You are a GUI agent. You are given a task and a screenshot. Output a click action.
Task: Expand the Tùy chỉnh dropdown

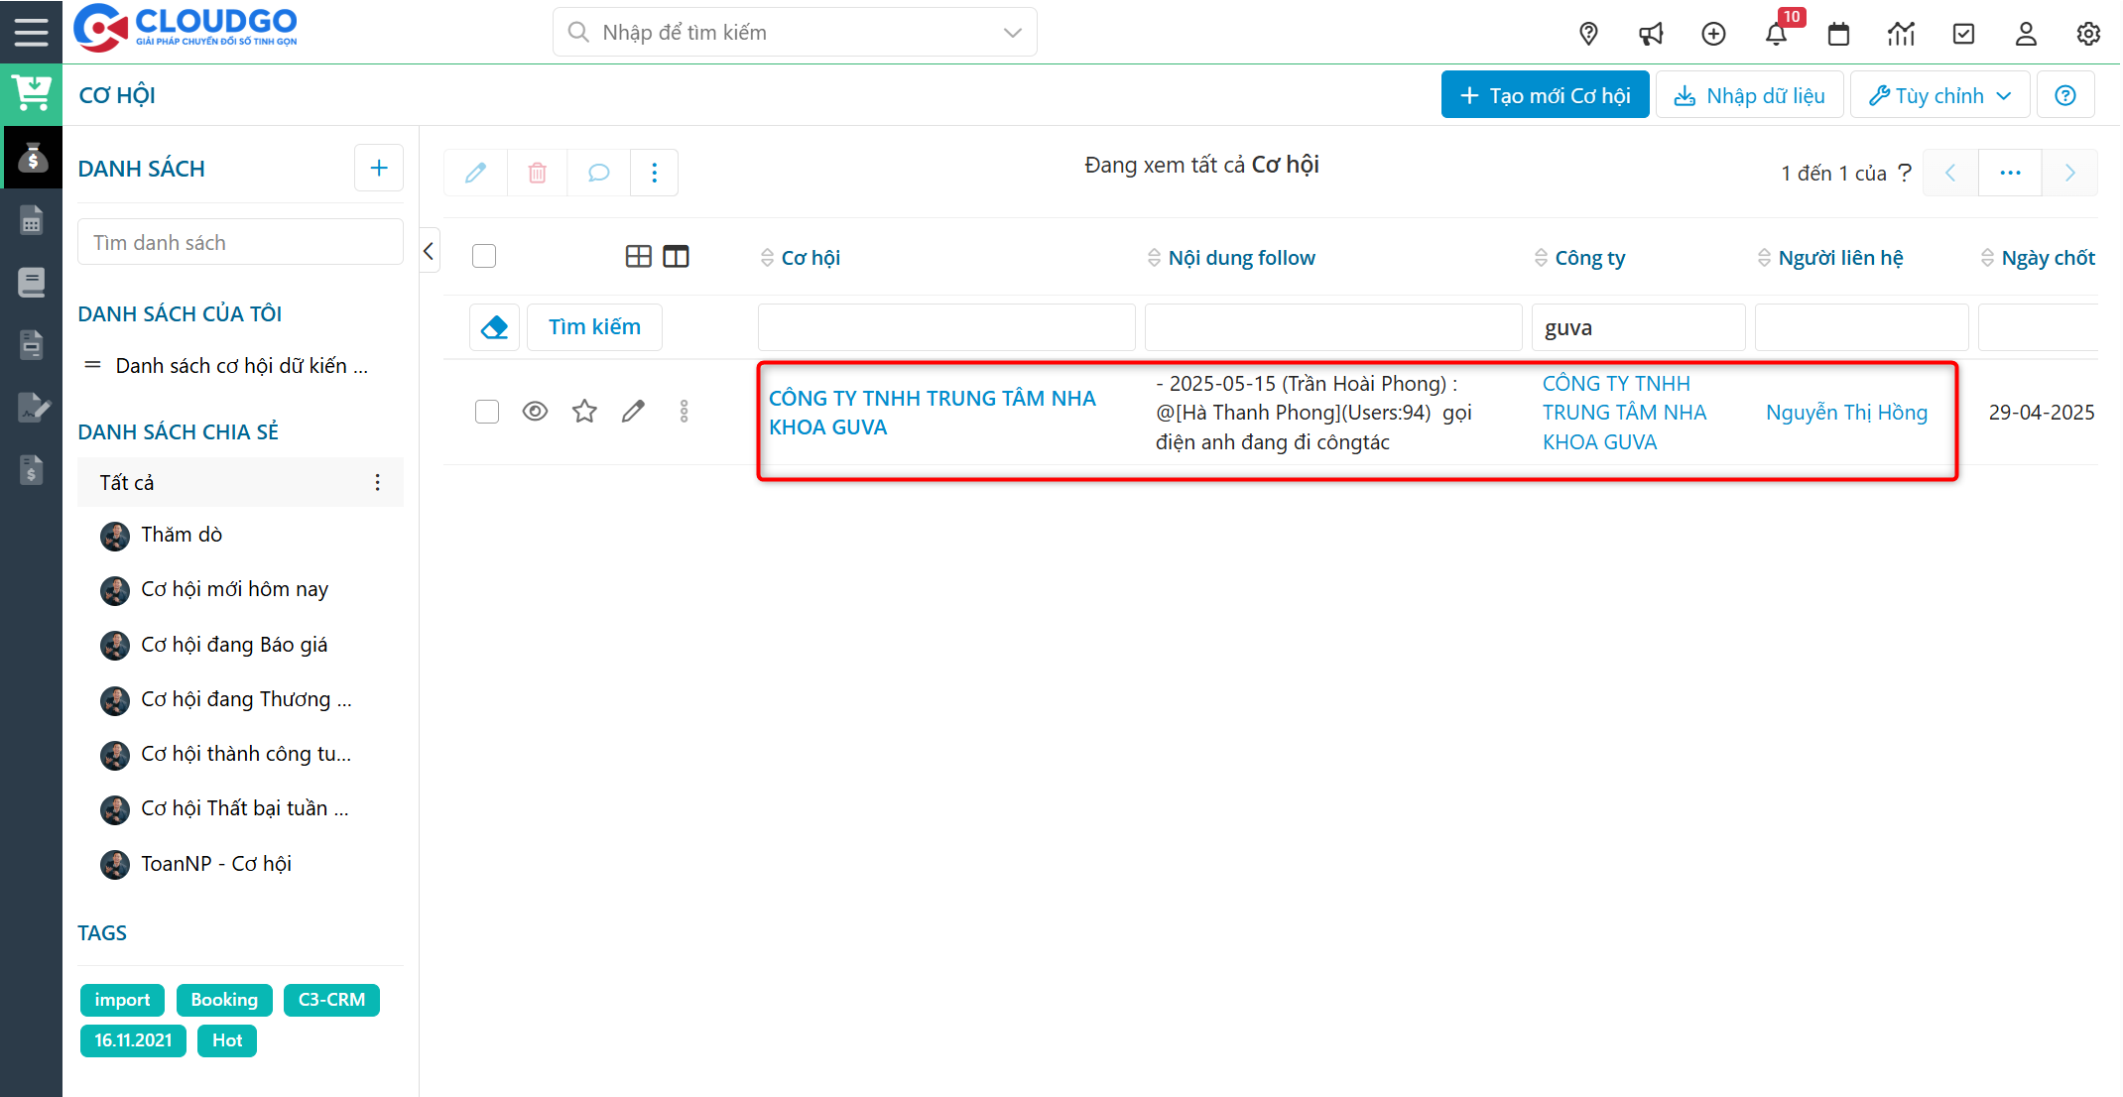point(1939,95)
